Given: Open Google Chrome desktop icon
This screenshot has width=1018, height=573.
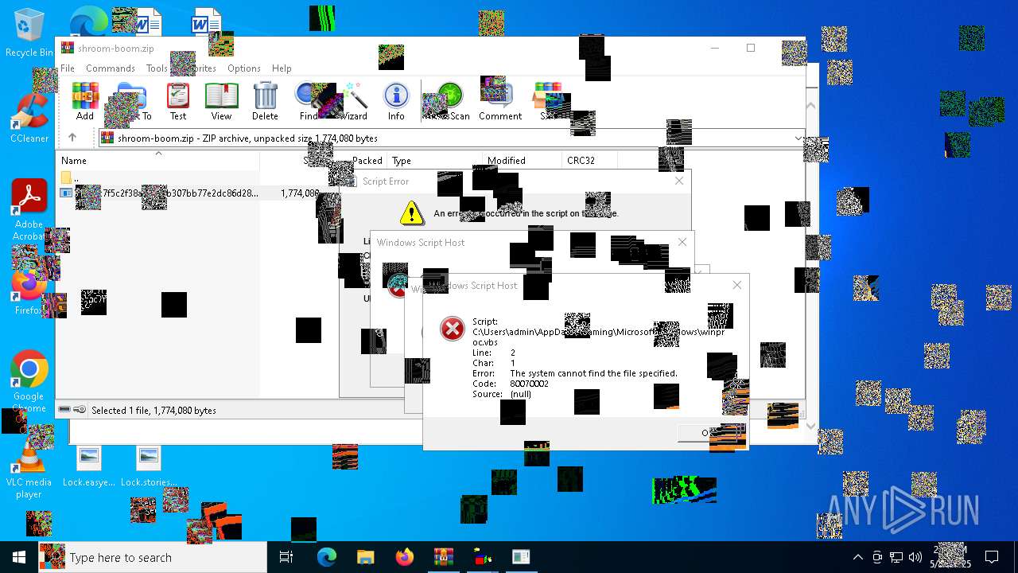Looking at the screenshot, I should (x=29, y=382).
